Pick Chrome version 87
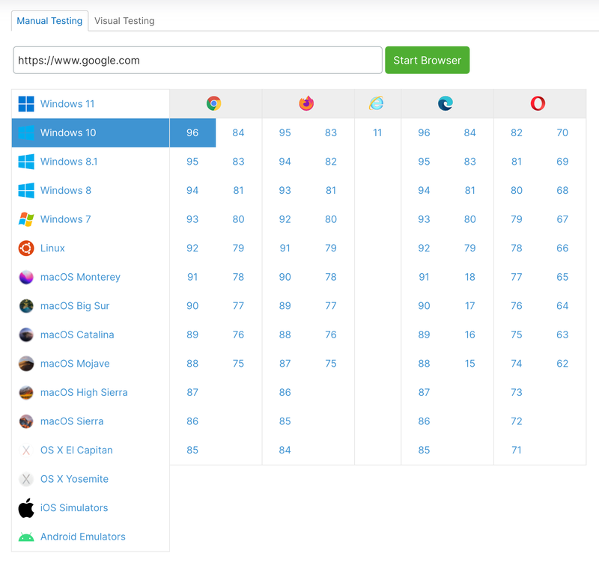 tap(192, 392)
